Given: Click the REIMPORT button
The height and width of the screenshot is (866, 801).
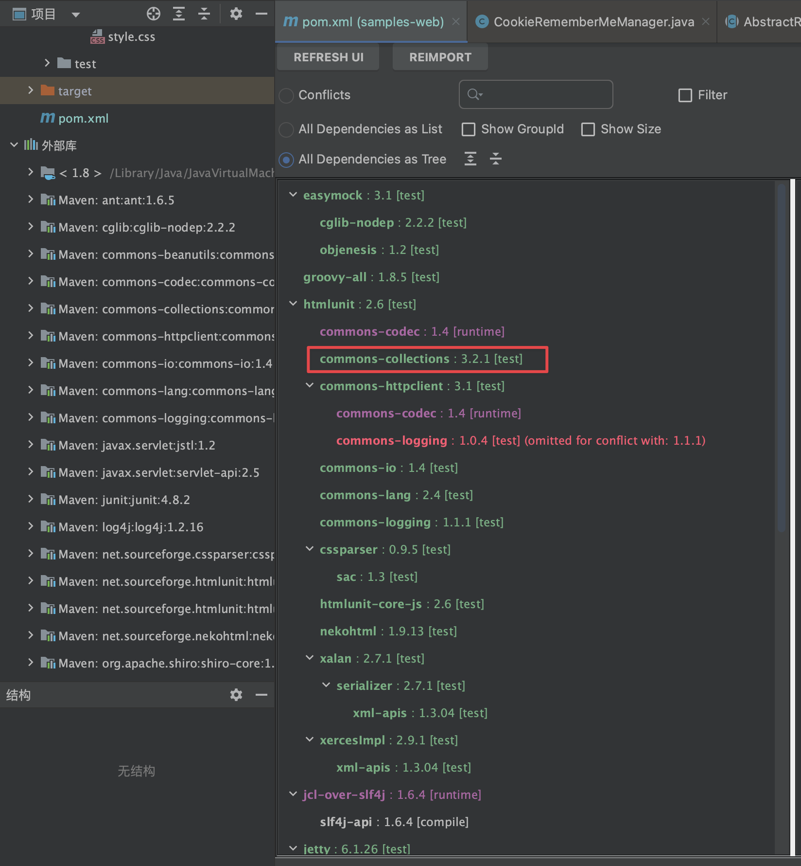Looking at the screenshot, I should click(x=440, y=57).
